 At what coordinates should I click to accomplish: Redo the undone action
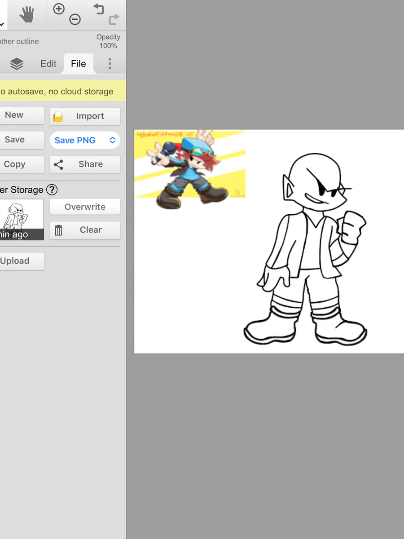114,19
